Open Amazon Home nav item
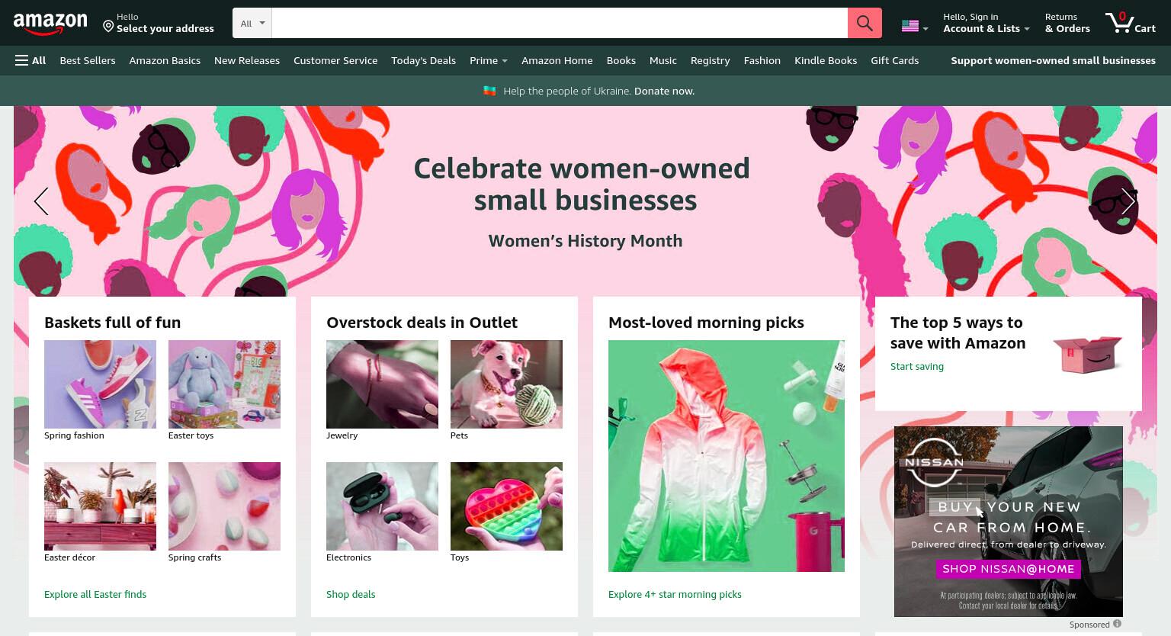The image size is (1171, 636). [x=557, y=60]
